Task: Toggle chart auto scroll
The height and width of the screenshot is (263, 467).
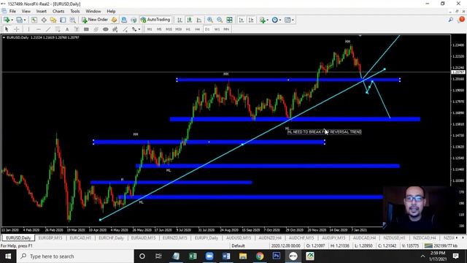Action: click(x=242, y=20)
